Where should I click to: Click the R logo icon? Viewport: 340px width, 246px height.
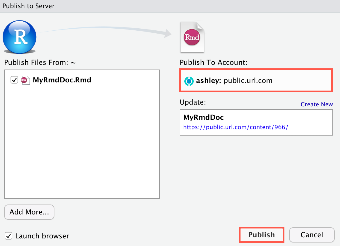pyautogui.click(x=19, y=37)
